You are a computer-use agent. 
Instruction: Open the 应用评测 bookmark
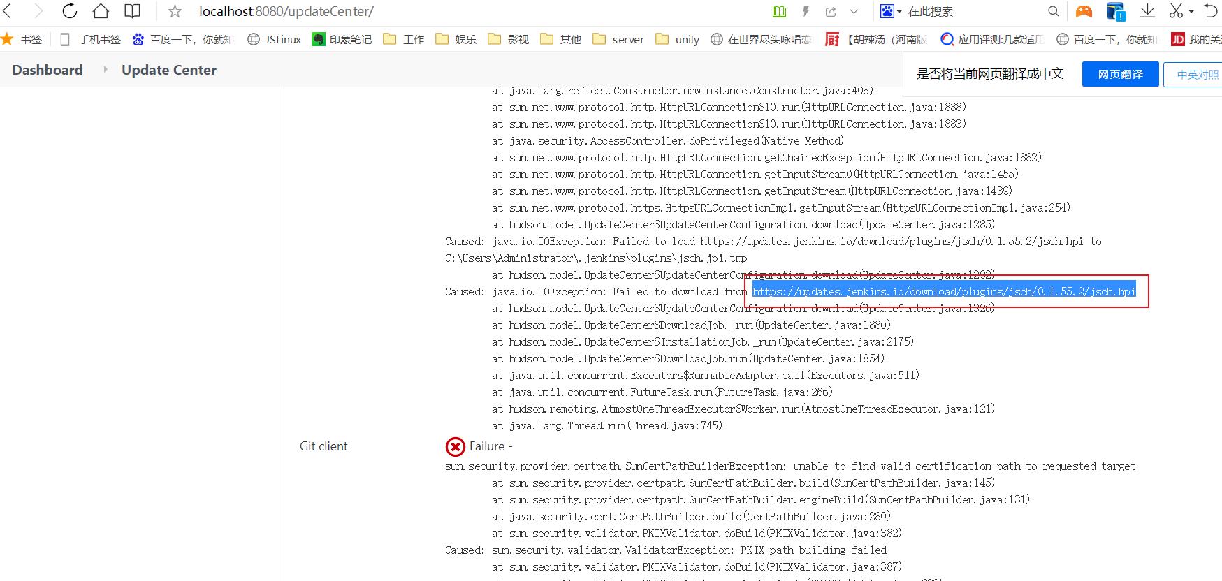tap(992, 39)
